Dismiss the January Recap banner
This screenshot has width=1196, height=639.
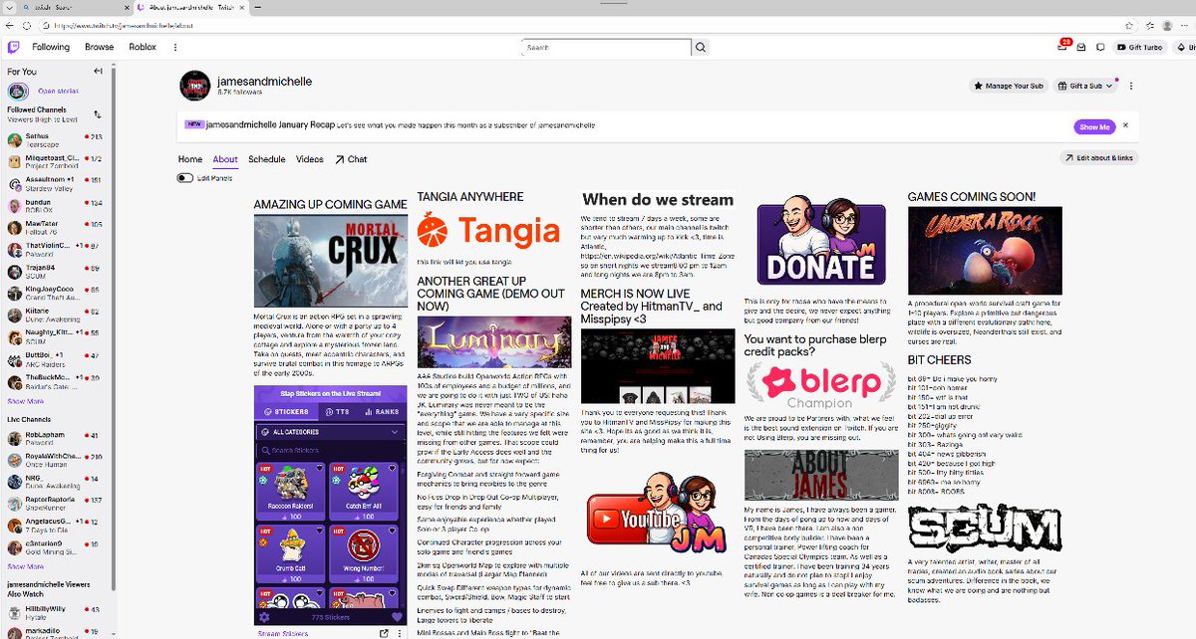(1125, 125)
